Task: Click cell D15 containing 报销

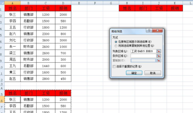Action: (x=63, y=93)
